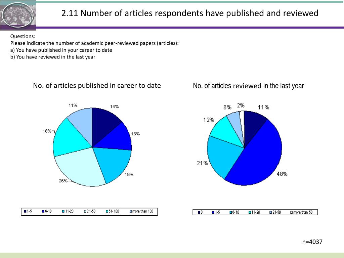344x258 pixels.
Task: Click the line "Please indicate the number of academic peer-reviewed papers"
Action: pyautogui.click(x=94, y=43)
